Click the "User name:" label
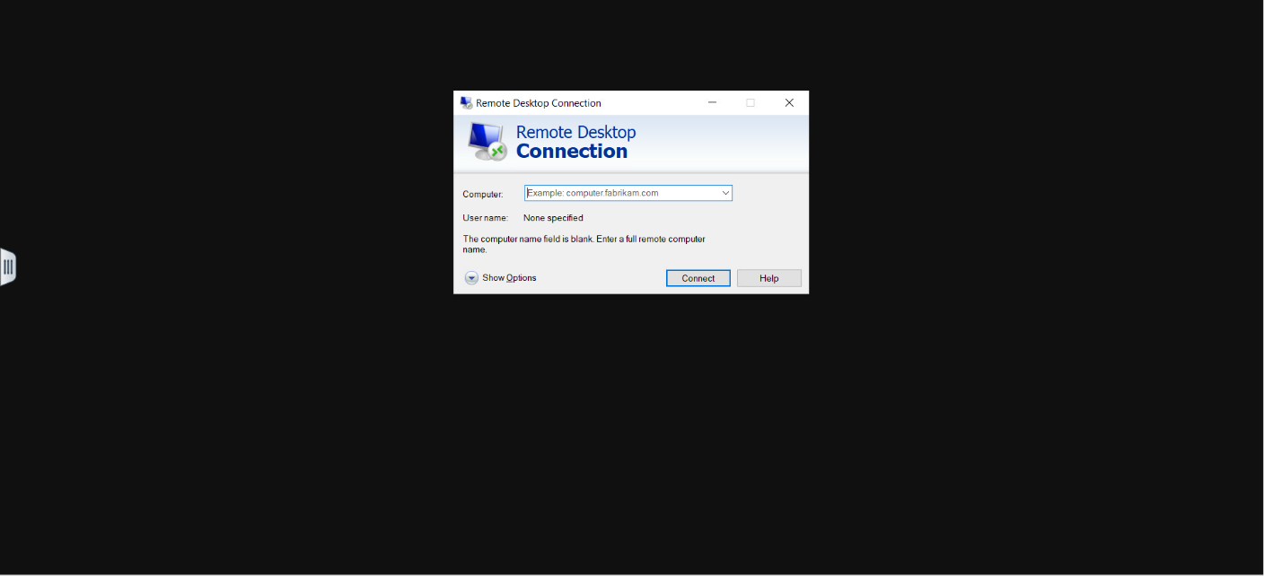The width and height of the screenshot is (1264, 576). point(485,218)
